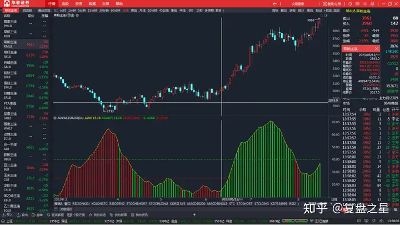400x225 pixels.
Task: Expand 更多 period options
Action: [219, 11]
